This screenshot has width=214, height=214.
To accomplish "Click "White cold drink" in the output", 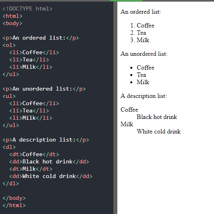I will 159,131.
